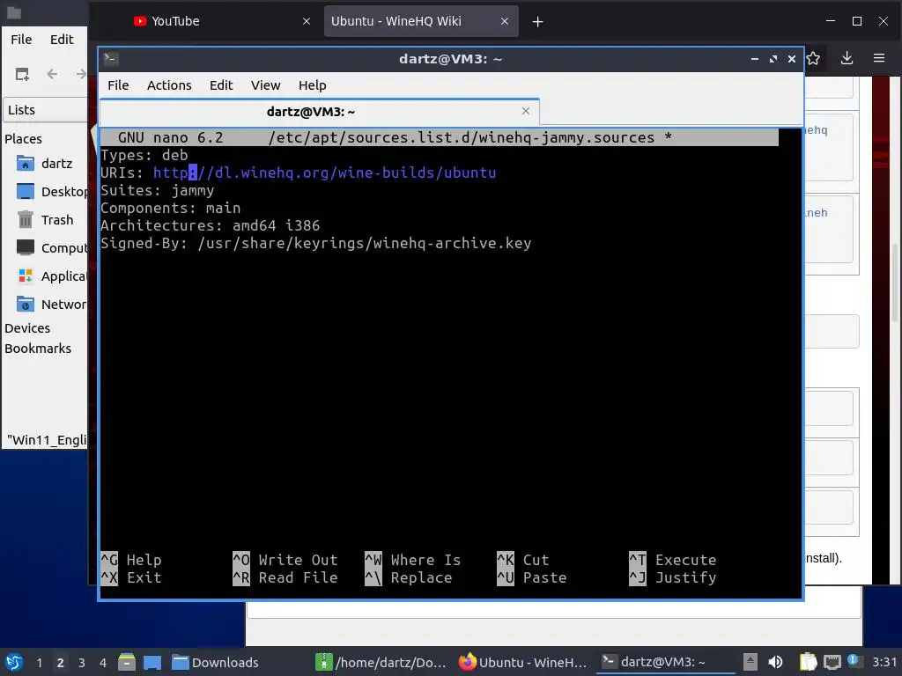Viewport: 902px width, 676px height.
Task: Switch to workspace 4 in the taskbar
Action: [103, 662]
